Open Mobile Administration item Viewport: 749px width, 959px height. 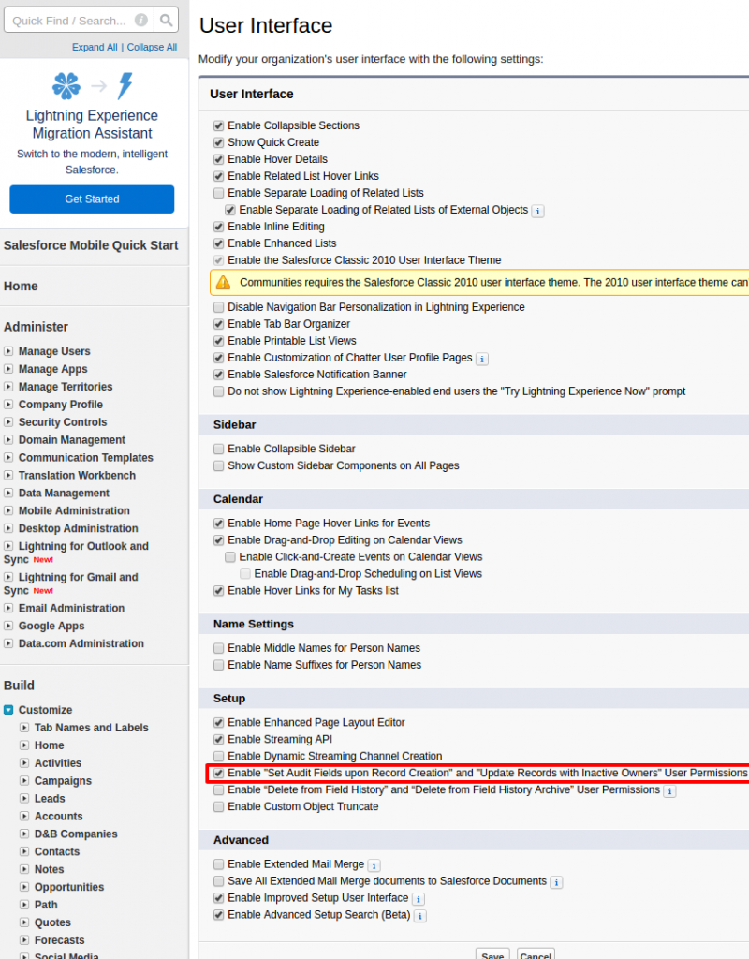(74, 510)
